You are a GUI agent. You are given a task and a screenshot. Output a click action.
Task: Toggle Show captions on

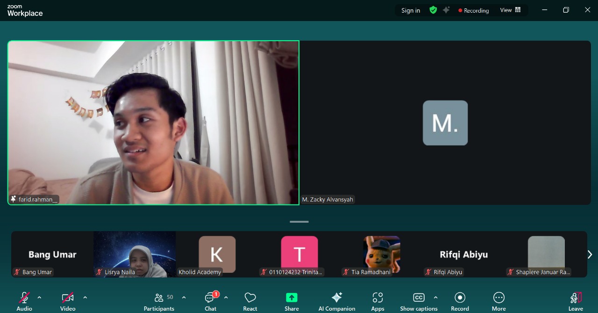click(x=419, y=301)
